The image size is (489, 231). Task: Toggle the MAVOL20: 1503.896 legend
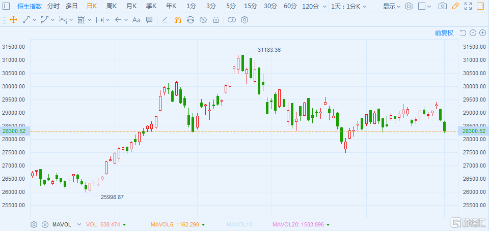(301, 224)
